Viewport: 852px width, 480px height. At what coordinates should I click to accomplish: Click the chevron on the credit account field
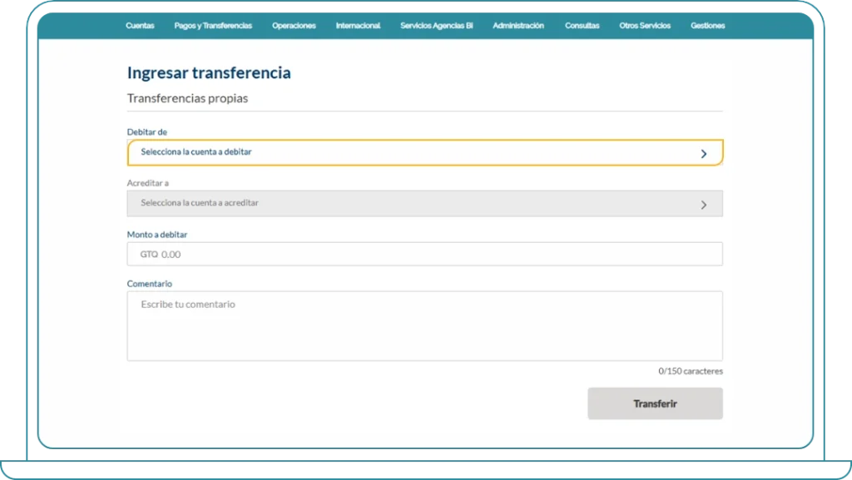tap(704, 203)
